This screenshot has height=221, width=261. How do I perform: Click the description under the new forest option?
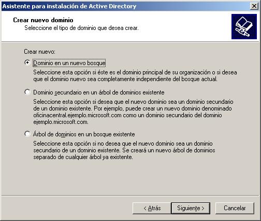(x=135, y=76)
